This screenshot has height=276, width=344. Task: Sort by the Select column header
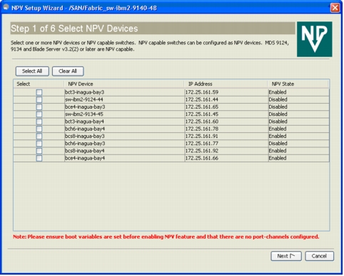(x=39, y=84)
